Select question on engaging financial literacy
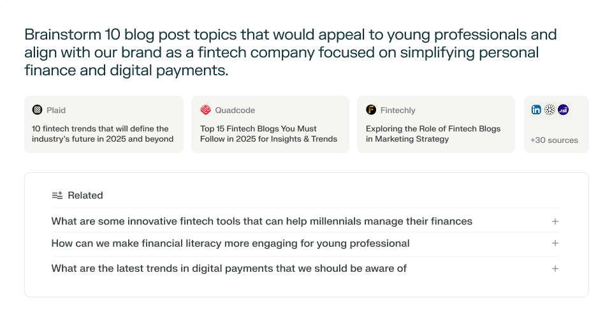 click(230, 243)
